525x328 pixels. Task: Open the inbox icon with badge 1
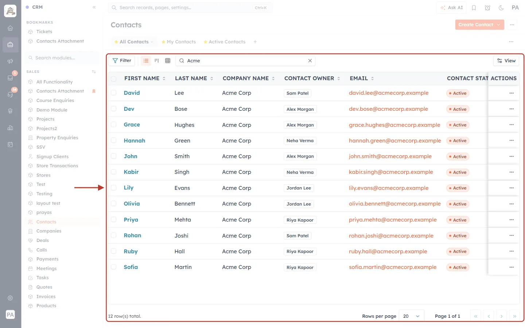tap(10, 78)
